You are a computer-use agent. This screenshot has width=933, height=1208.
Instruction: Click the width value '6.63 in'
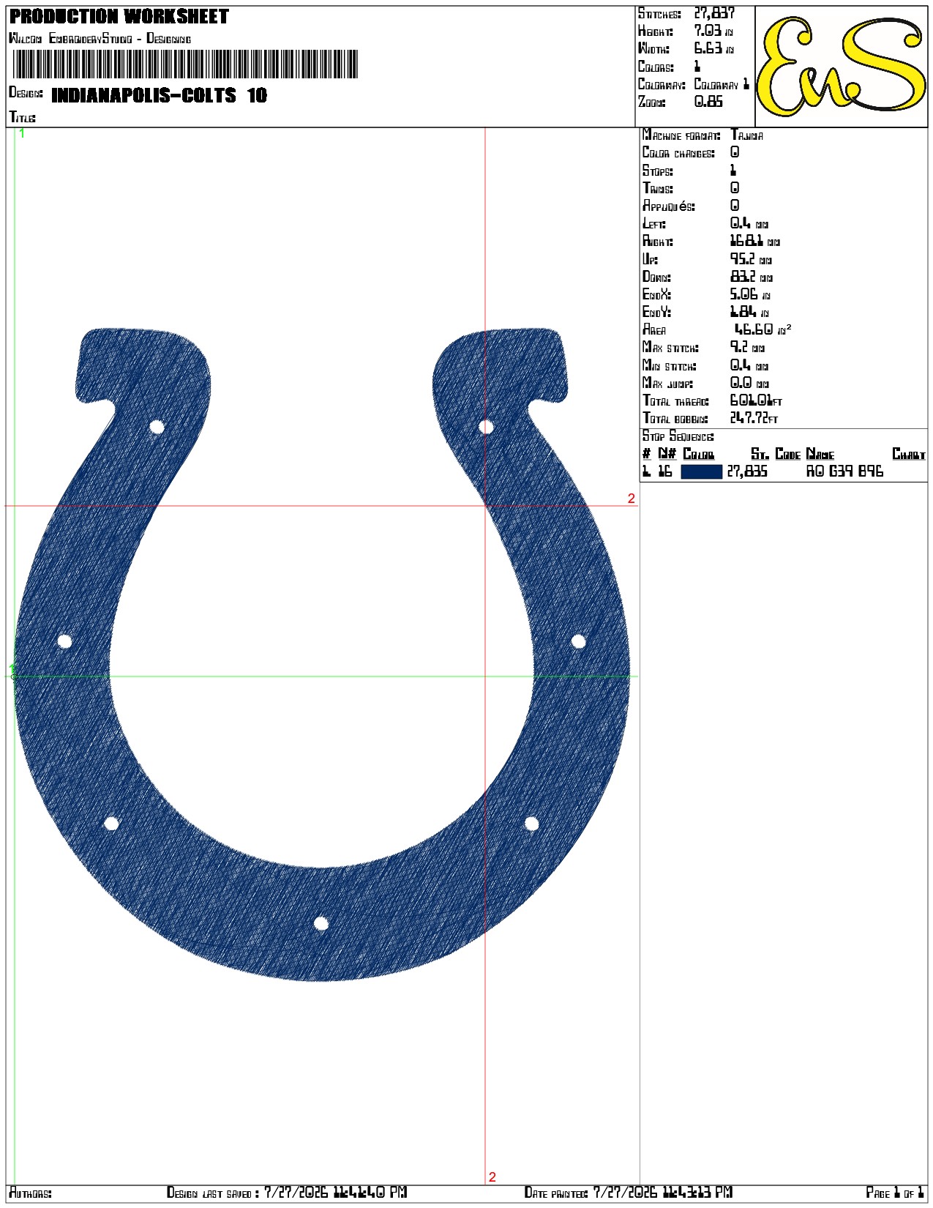(x=713, y=48)
